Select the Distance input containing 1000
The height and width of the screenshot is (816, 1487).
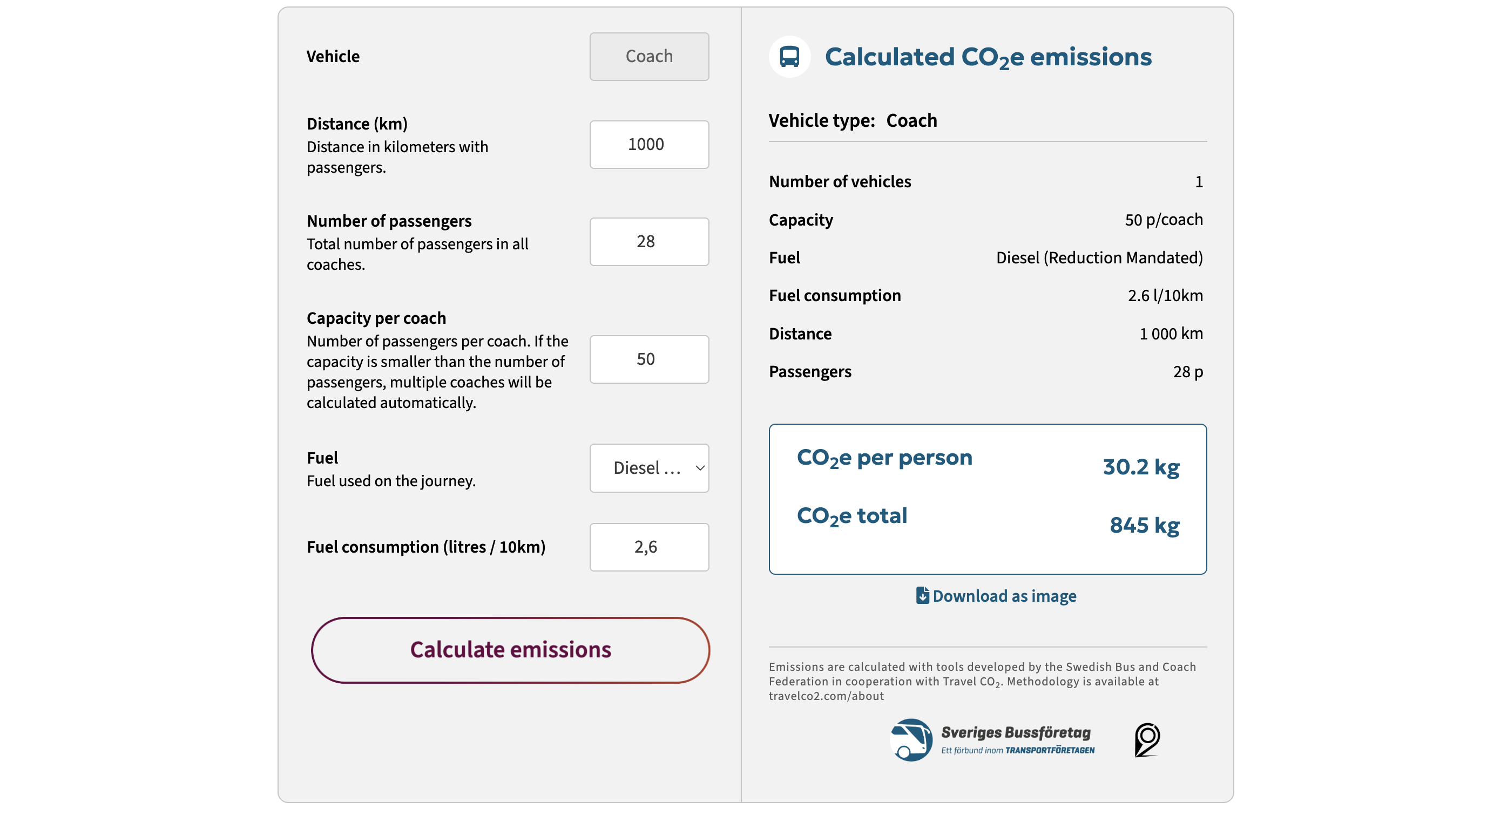649,144
